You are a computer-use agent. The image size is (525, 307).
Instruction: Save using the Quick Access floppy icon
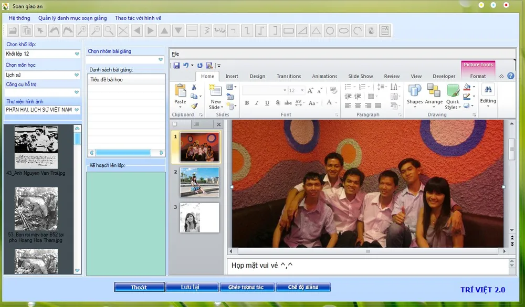pos(177,66)
